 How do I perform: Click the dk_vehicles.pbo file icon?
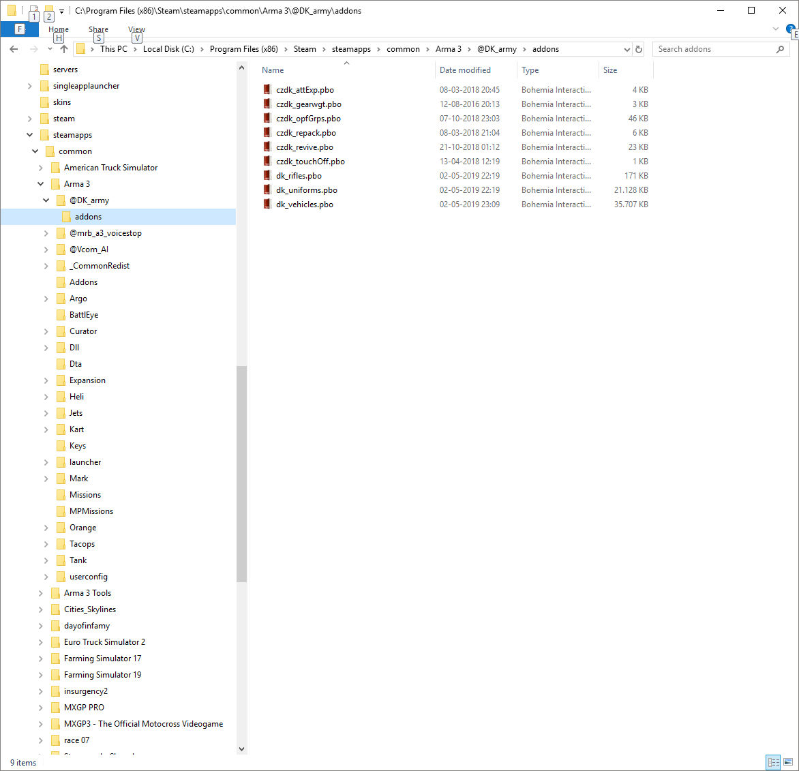click(x=267, y=204)
